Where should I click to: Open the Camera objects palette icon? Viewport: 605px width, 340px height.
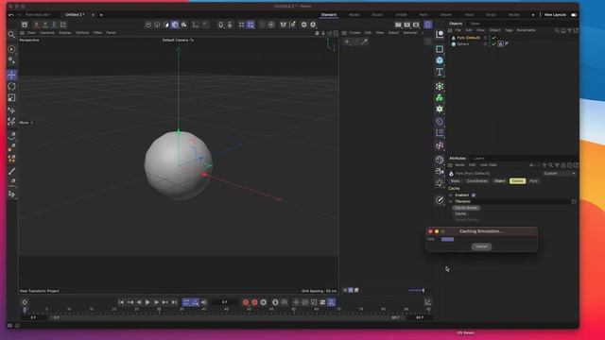click(440, 171)
